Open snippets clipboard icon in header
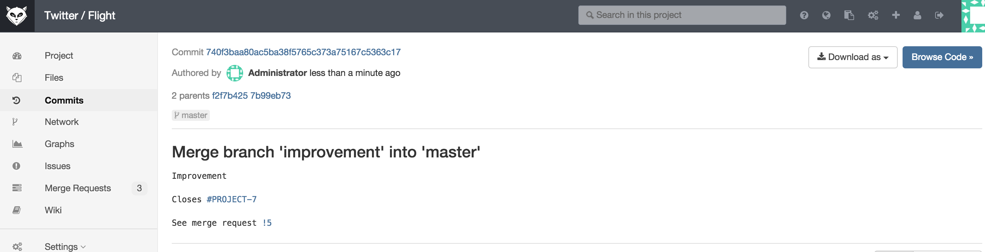The image size is (985, 252). click(849, 15)
